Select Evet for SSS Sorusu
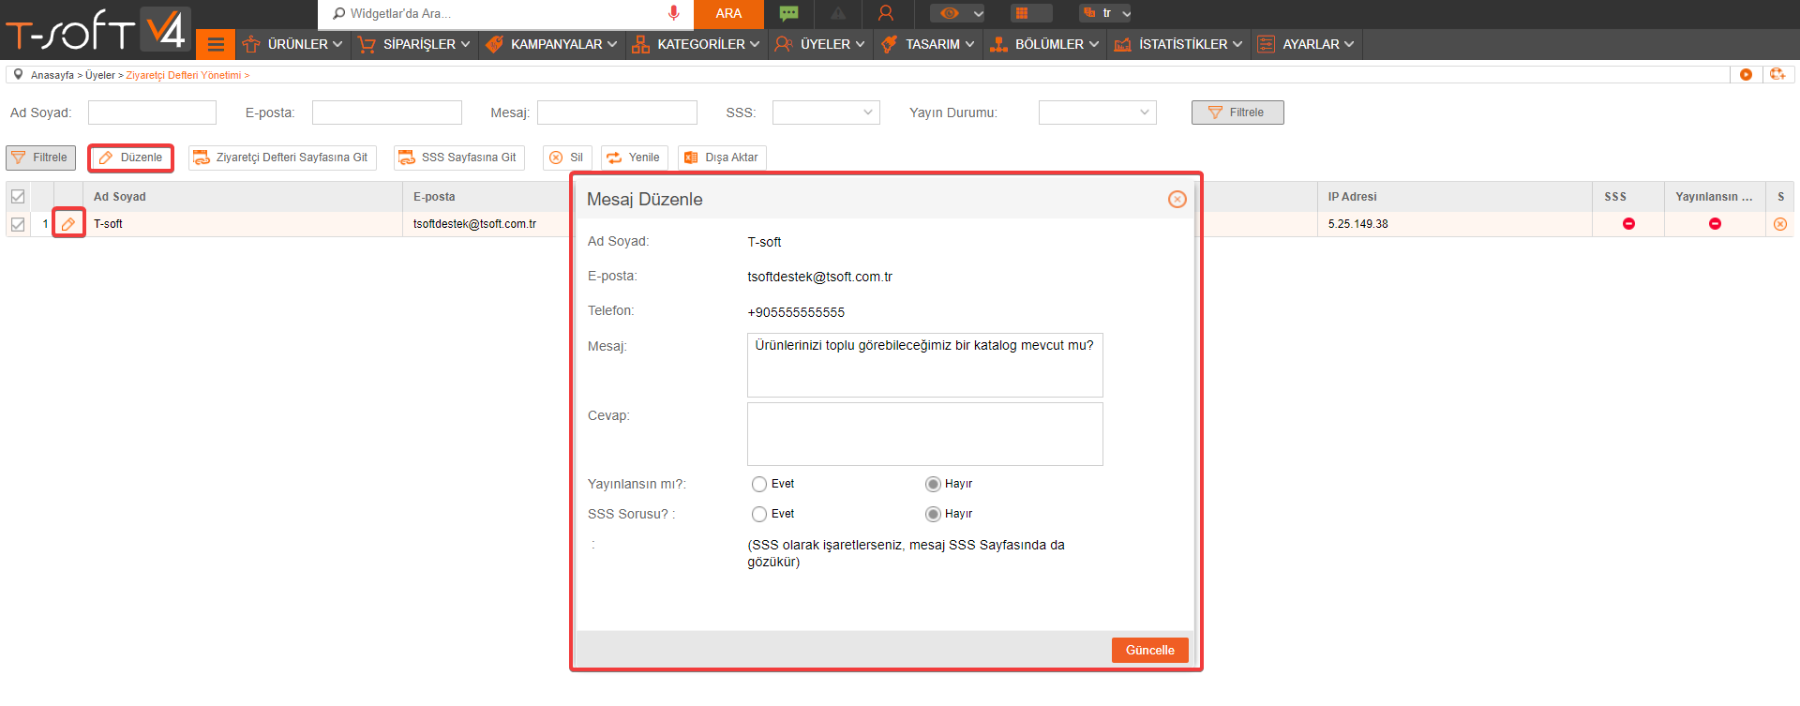 point(759,514)
